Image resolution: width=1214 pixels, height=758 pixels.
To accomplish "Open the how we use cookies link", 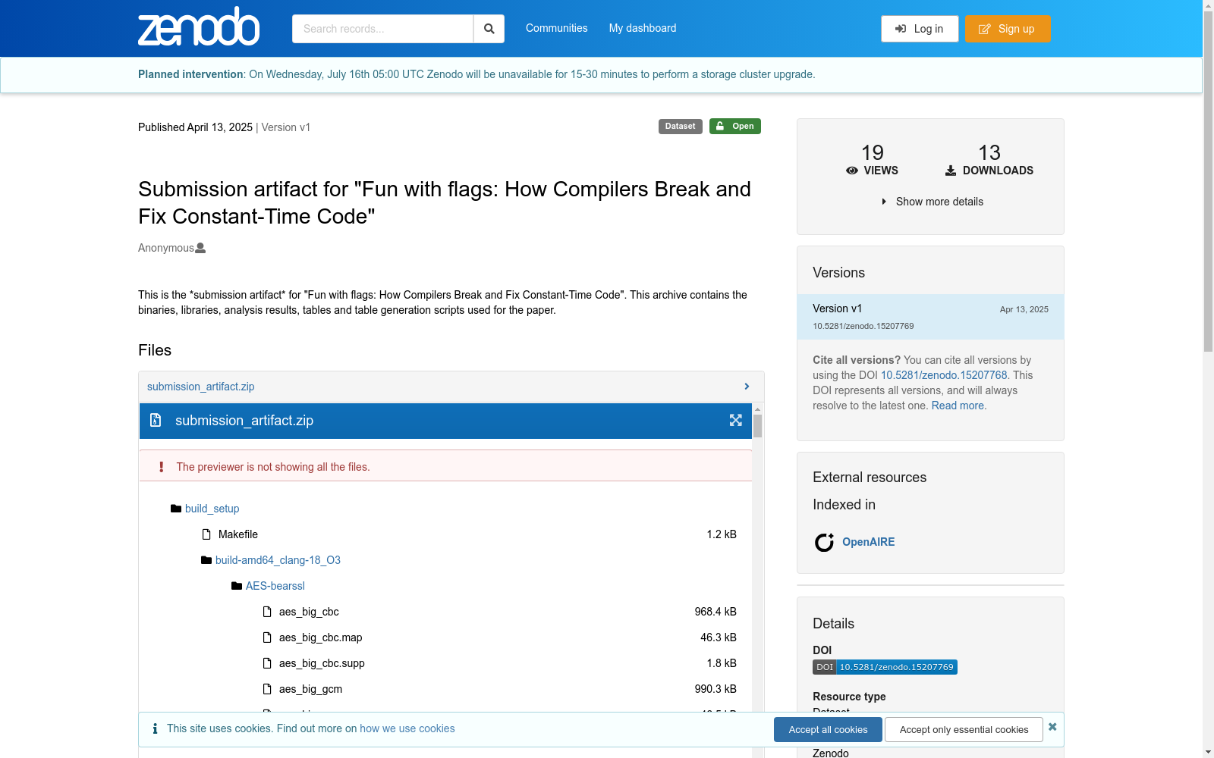I will [407, 728].
